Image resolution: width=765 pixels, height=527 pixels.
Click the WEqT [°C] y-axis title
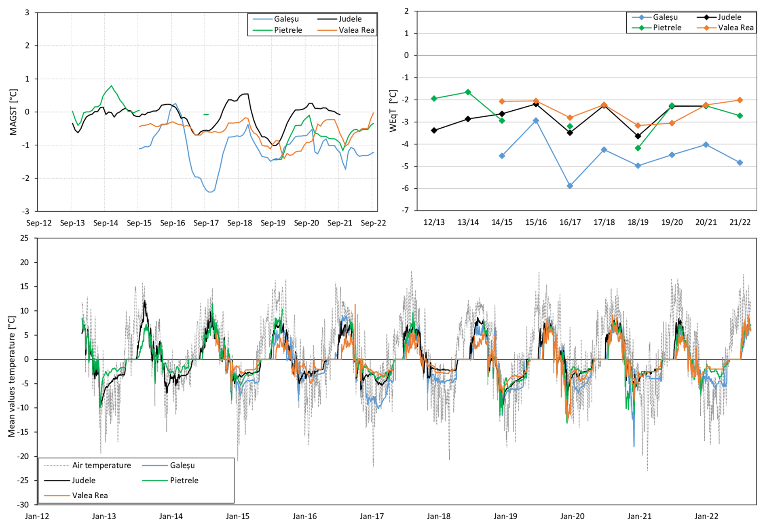point(393,111)
